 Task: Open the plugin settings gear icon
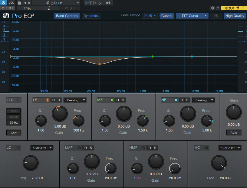[x=212, y=8]
